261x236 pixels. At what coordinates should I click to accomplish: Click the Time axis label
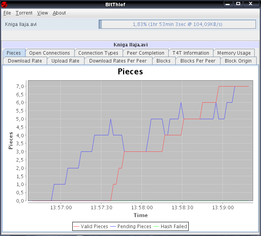pos(141,215)
